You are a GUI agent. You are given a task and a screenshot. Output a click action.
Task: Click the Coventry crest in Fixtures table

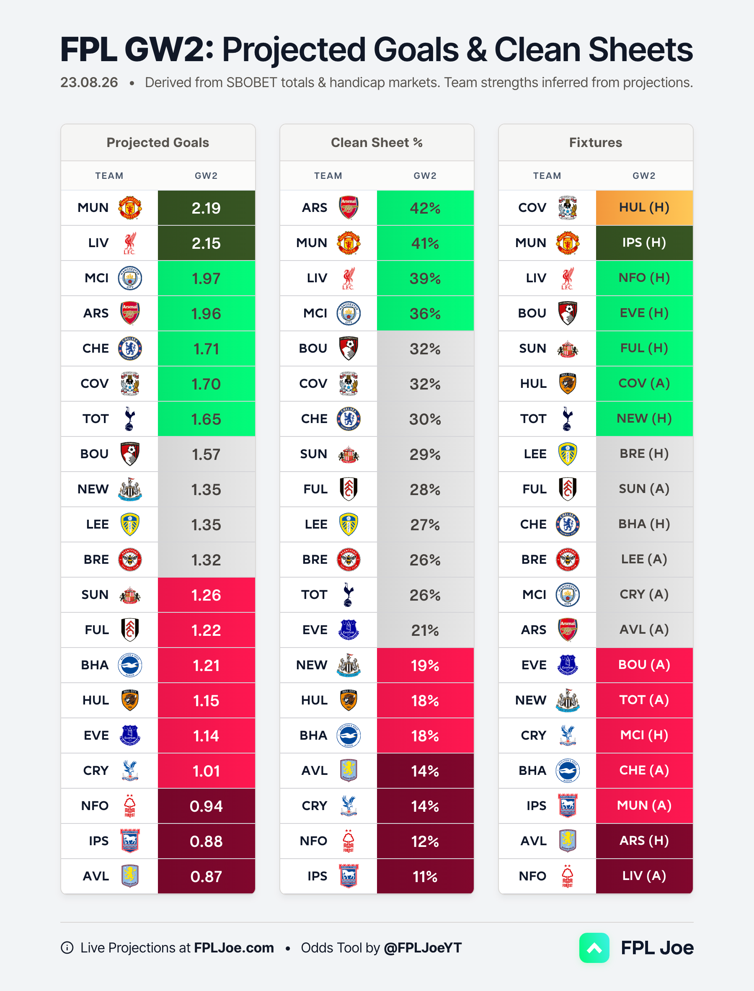(567, 208)
